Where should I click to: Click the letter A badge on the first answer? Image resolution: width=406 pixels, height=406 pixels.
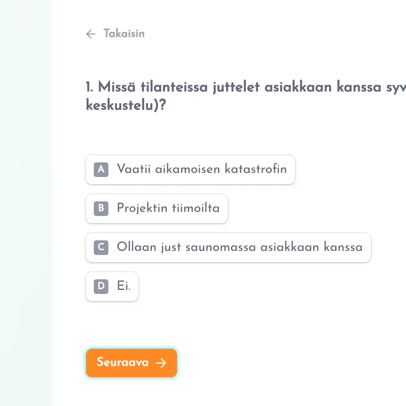[x=100, y=169]
